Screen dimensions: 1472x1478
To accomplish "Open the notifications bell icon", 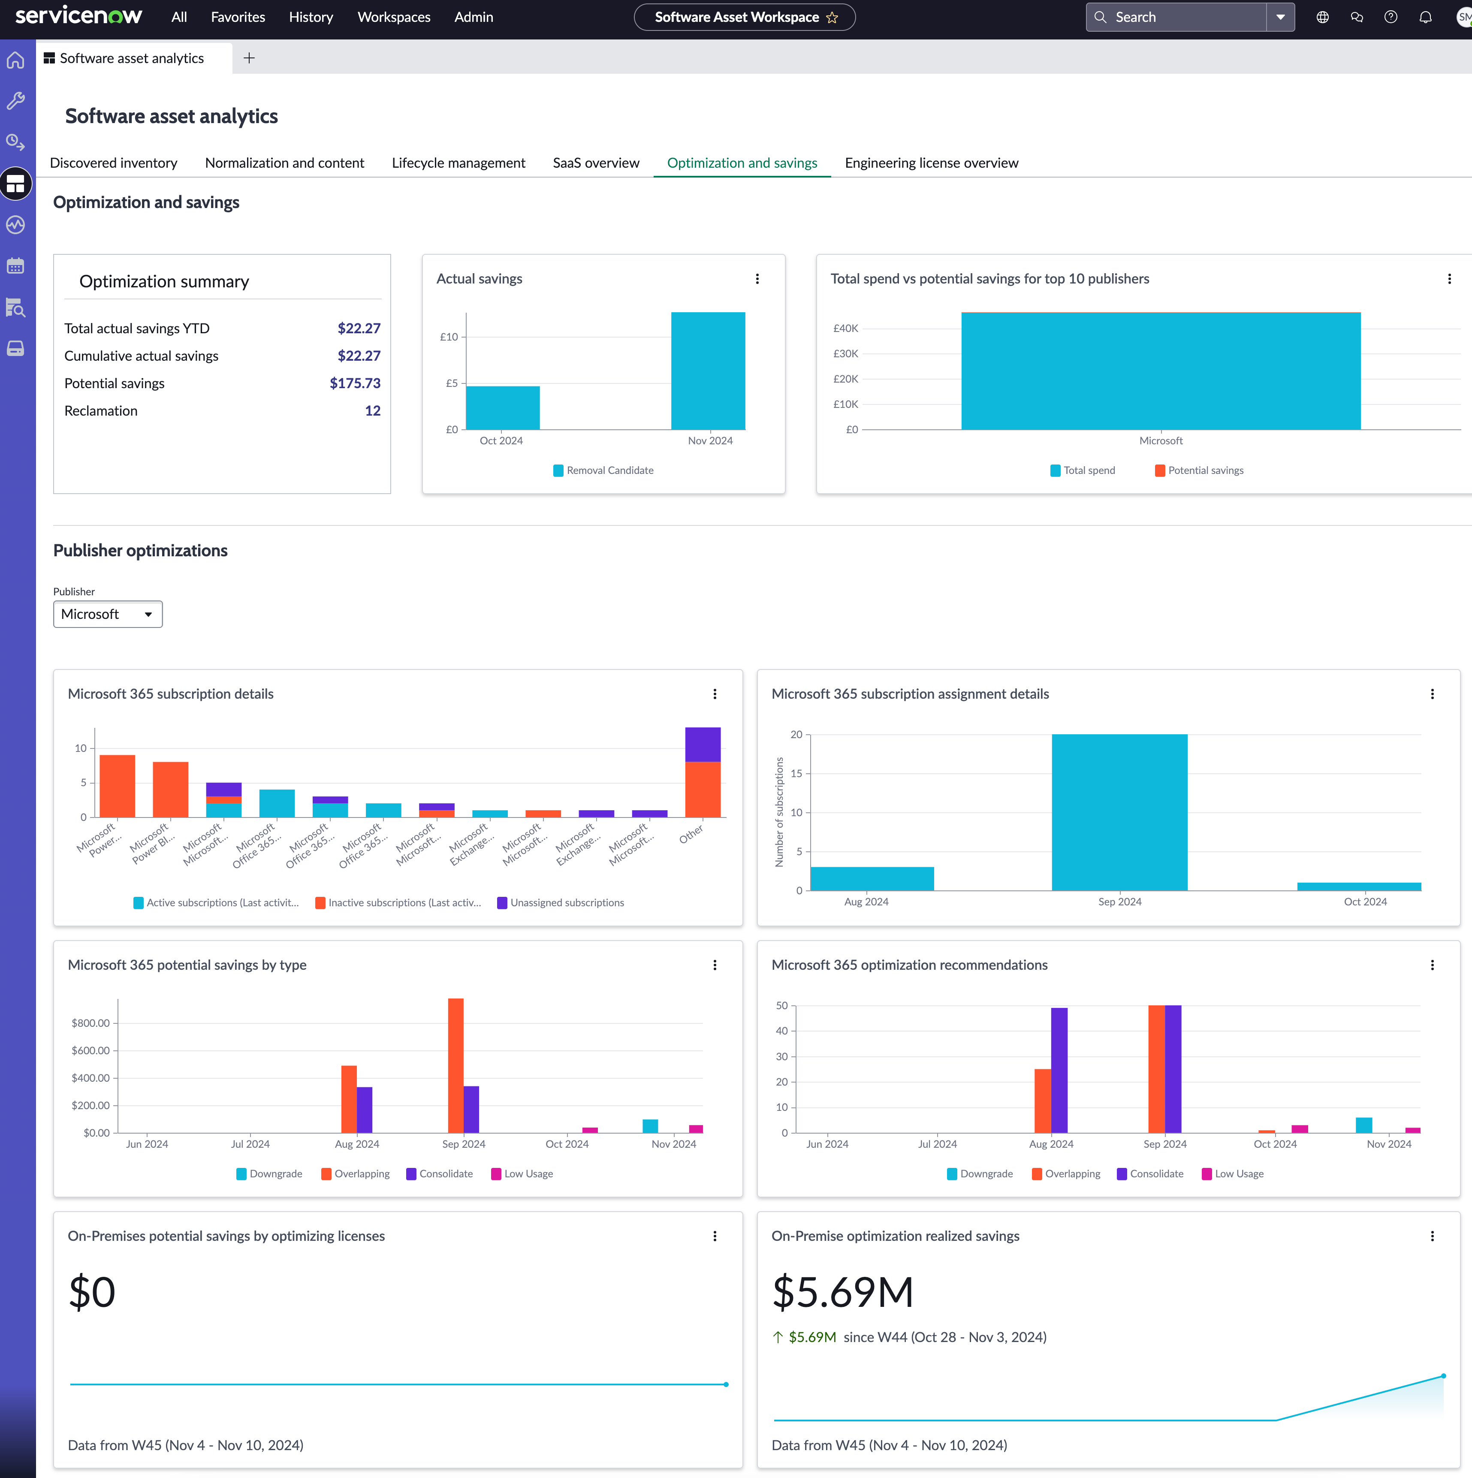I will 1426,17.
